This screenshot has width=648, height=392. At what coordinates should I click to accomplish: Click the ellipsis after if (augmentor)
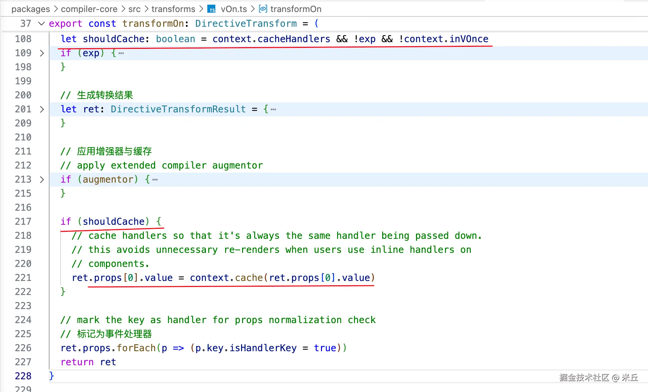click(155, 180)
